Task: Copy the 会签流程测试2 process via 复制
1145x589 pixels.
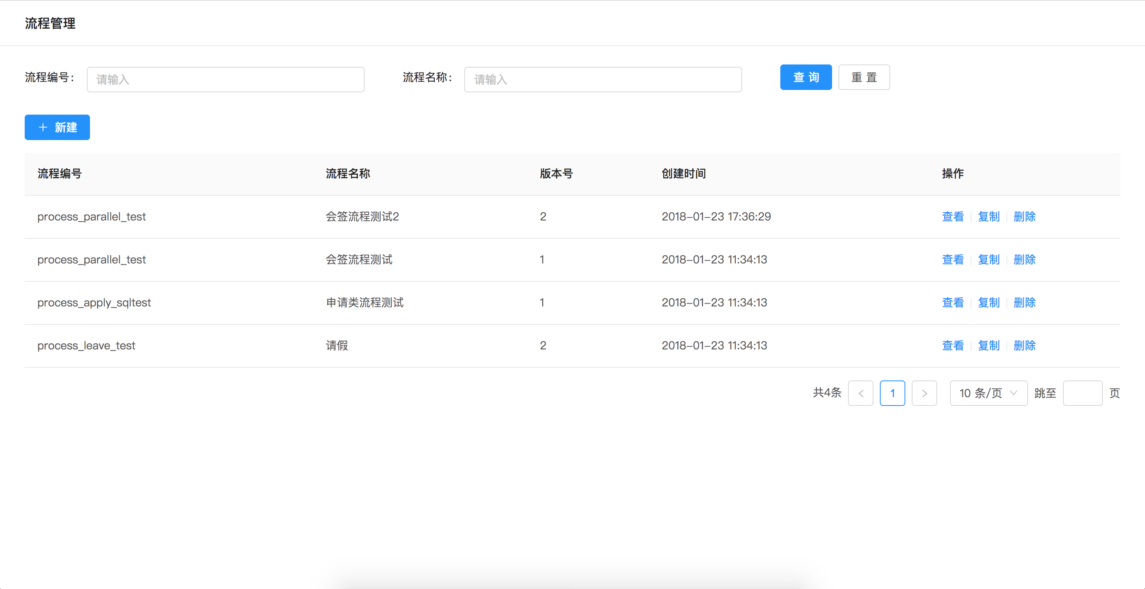Action: coord(988,217)
